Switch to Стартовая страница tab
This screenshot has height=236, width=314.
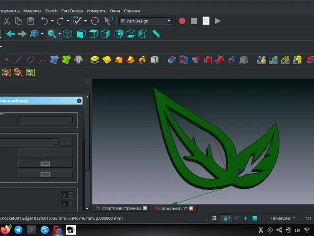tap(121, 208)
